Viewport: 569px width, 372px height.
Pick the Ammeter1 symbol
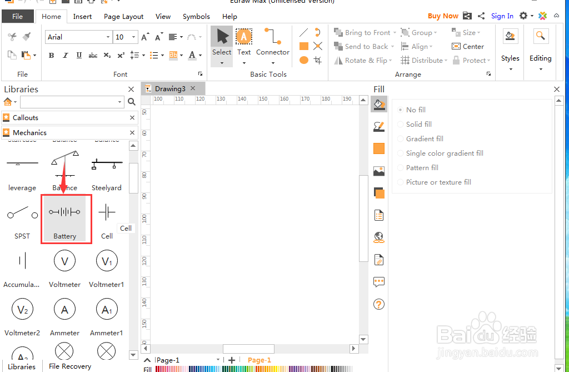click(107, 317)
